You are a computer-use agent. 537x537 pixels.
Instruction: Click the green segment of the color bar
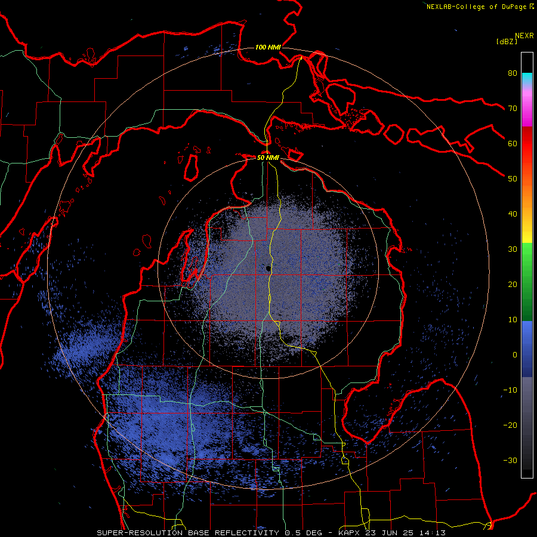[x=527, y=282]
